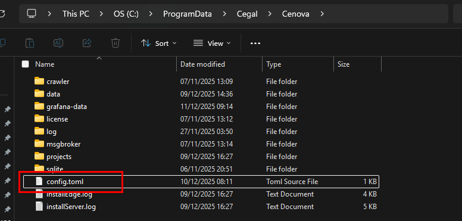
Task: Click the rename icon in toolbar
Action: (58, 43)
